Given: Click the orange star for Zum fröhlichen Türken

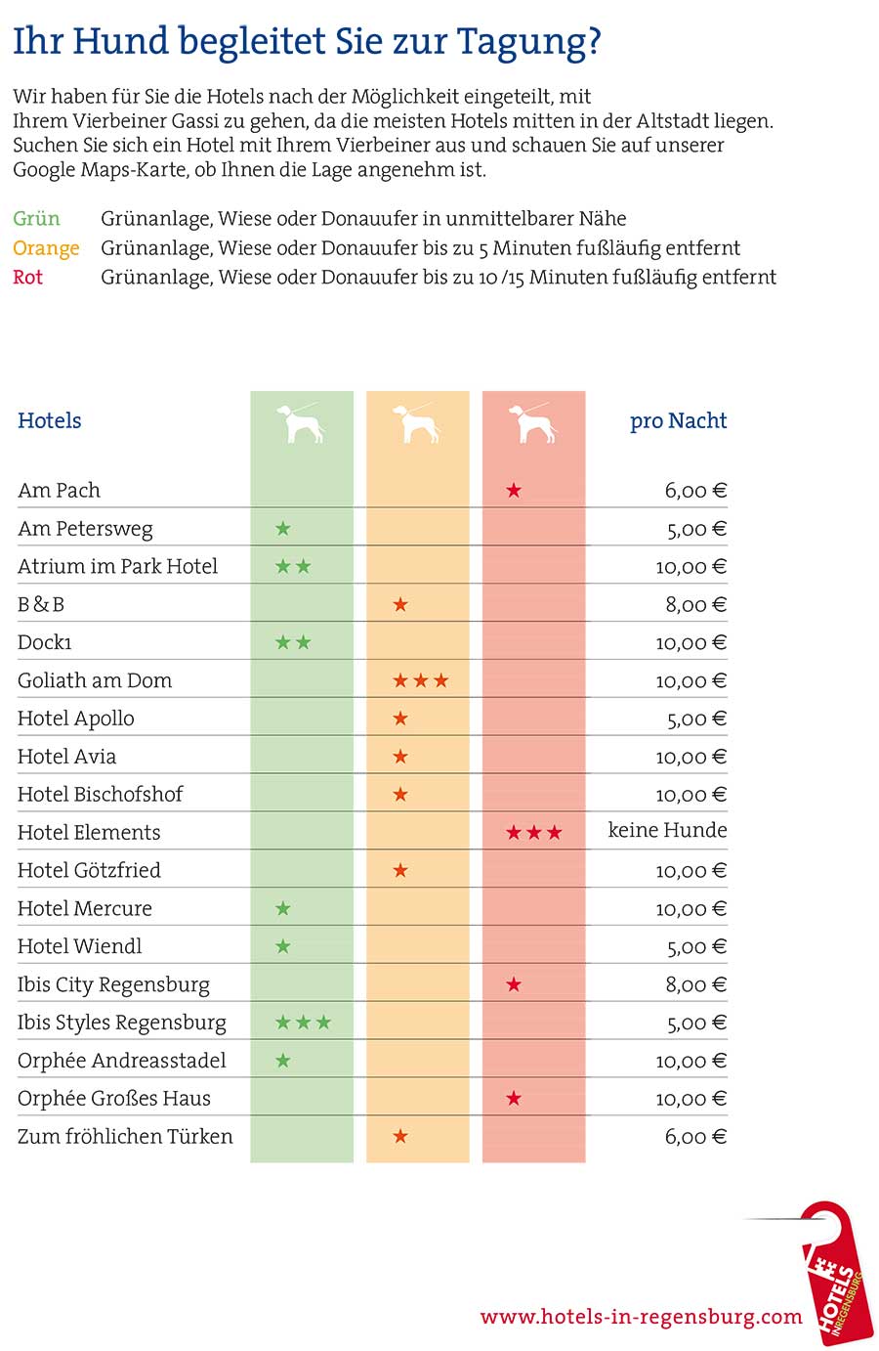Looking at the screenshot, I should pyautogui.click(x=400, y=1137).
